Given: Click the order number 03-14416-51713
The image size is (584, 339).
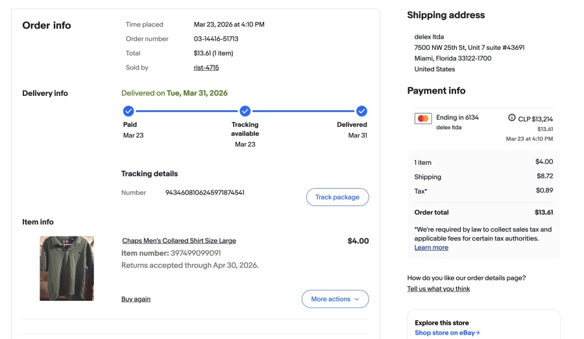Looking at the screenshot, I should pos(216,39).
